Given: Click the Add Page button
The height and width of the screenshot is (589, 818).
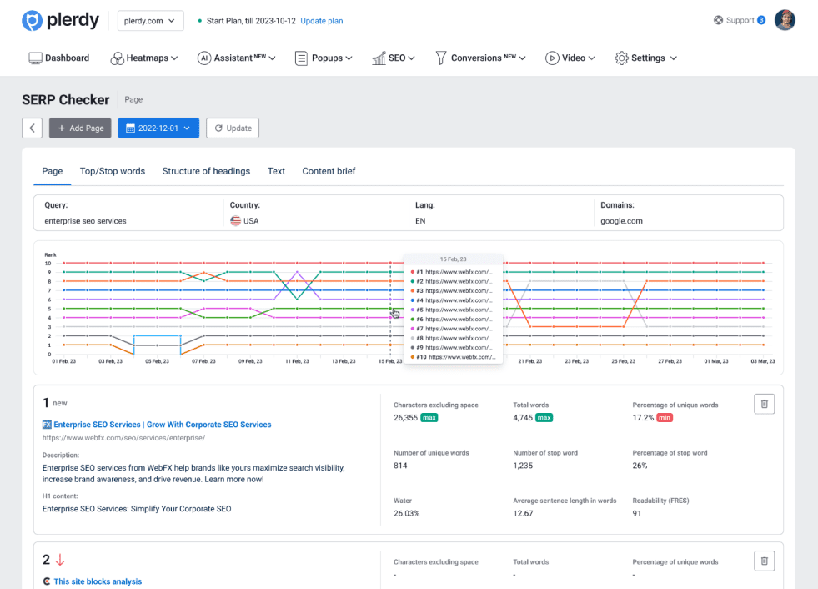Looking at the screenshot, I should click(x=80, y=128).
